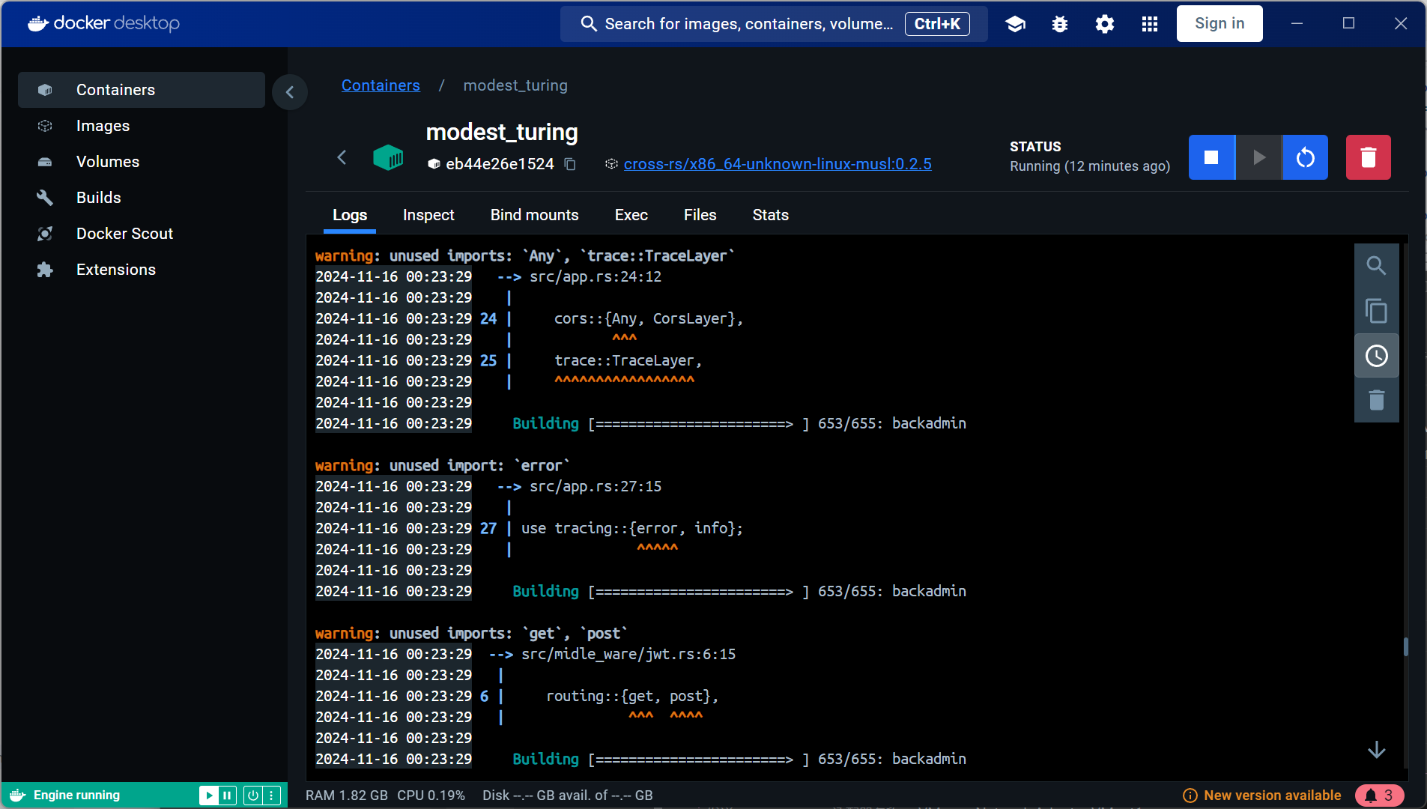The width and height of the screenshot is (1427, 809).
Task: Click the engine power/quit button
Action: point(253,795)
